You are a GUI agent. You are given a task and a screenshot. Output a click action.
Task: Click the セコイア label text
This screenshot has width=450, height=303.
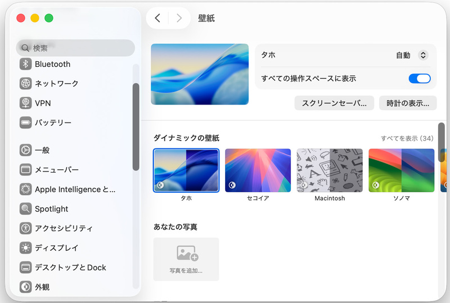coord(258,198)
